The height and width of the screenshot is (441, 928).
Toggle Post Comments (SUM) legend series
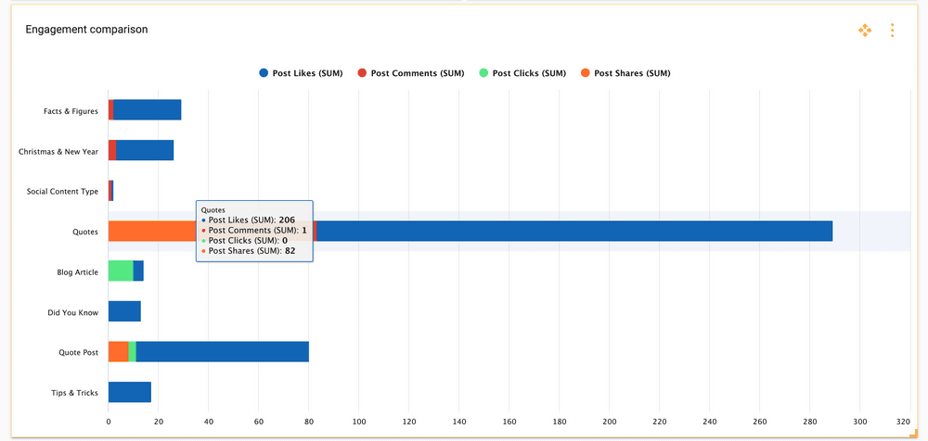point(417,73)
